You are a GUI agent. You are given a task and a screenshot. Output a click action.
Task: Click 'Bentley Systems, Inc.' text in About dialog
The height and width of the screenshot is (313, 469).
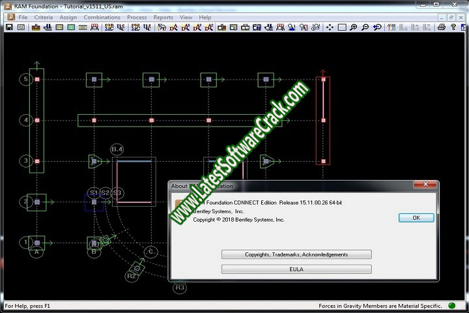pos(218,211)
